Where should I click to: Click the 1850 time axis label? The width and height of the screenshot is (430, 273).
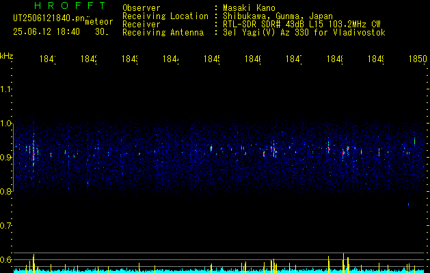point(418,59)
